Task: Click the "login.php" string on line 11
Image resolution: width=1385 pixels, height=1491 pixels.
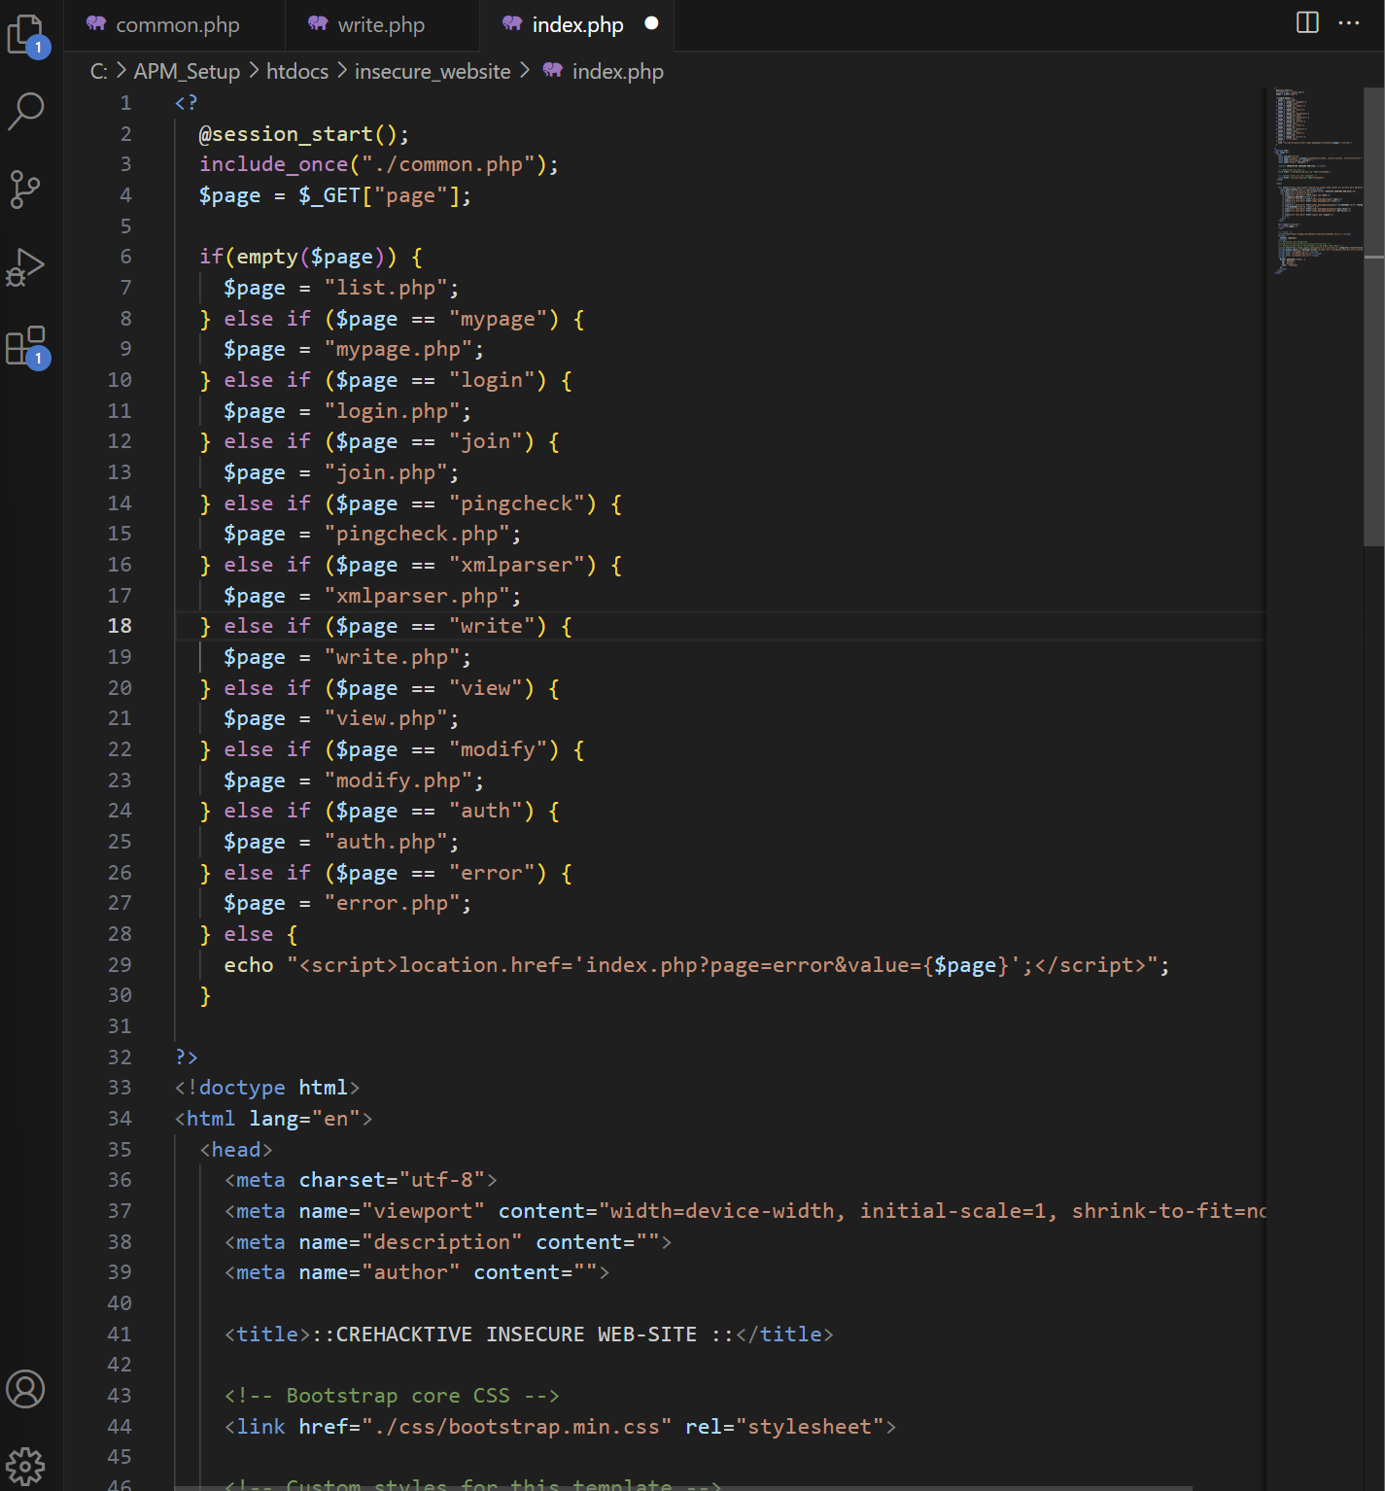Action: click(x=392, y=411)
